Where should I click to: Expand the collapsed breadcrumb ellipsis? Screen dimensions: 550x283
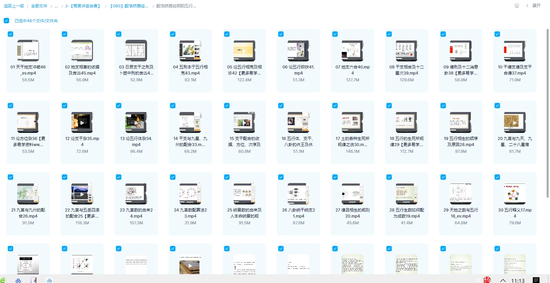click(56, 6)
